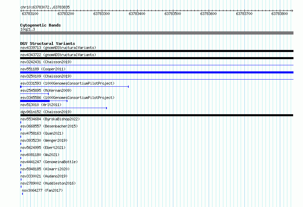Viewport: 303px width, 207px height.
Task: Click the DGV Structural Variants heading
Action: point(48,44)
